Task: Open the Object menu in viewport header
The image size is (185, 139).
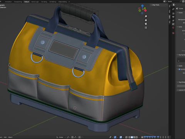Action: point(10,137)
